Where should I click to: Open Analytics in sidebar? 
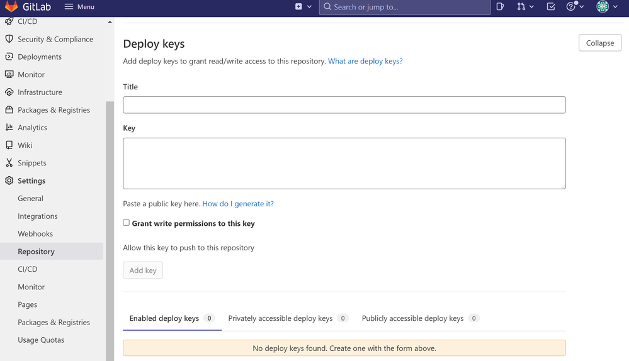tap(32, 128)
